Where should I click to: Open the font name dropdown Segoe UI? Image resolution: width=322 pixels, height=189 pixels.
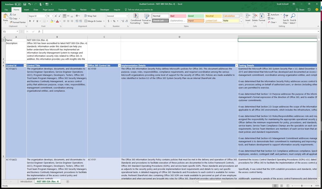click(x=45, y=16)
